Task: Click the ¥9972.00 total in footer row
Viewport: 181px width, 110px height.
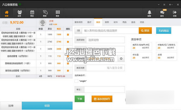Action: 60,76
